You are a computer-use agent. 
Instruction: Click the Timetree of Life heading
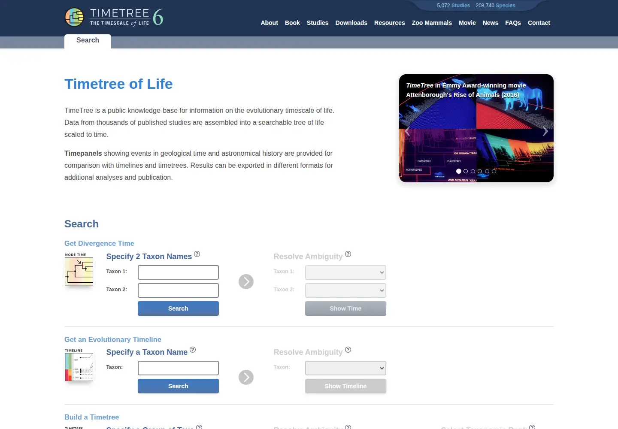point(118,84)
